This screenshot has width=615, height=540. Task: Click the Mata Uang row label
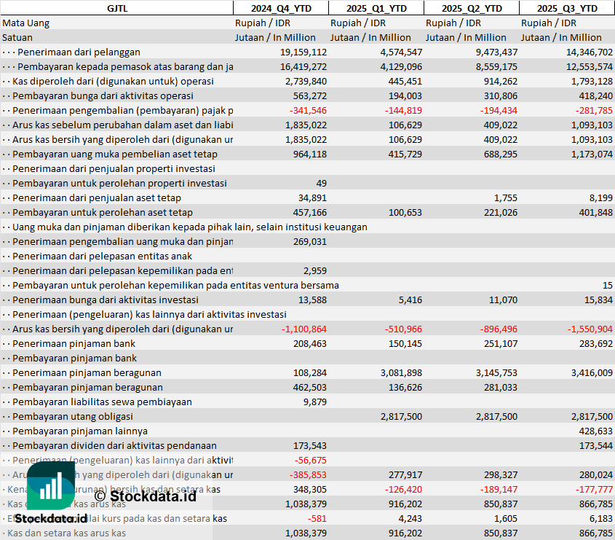(x=26, y=23)
